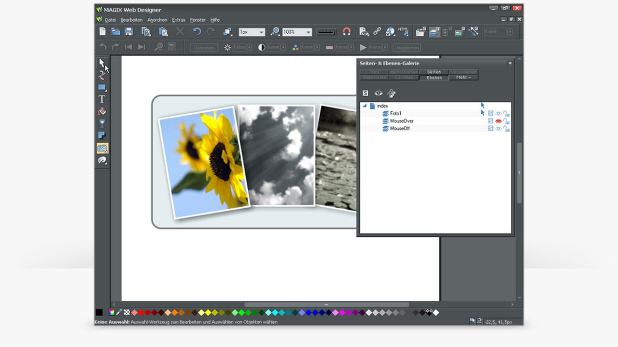Image resolution: width=618 pixels, height=347 pixels.
Task: Close the Seiten- & Ebenen-Galerie panel
Action: point(510,63)
